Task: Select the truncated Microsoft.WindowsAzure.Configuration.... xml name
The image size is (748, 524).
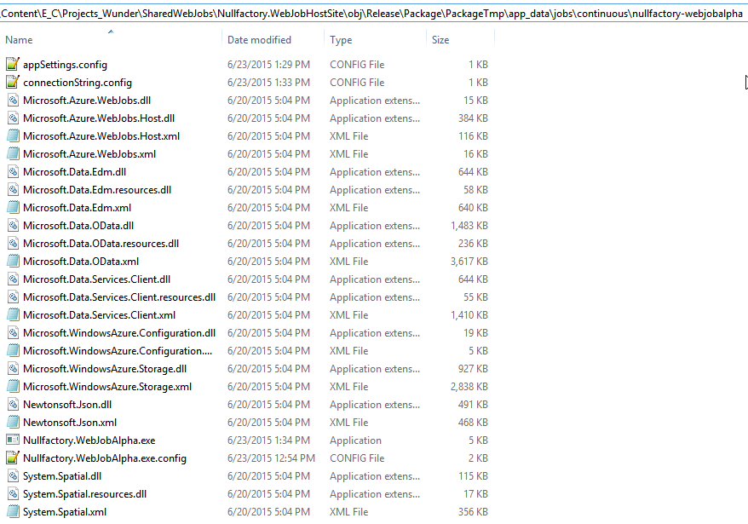Action: click(118, 351)
